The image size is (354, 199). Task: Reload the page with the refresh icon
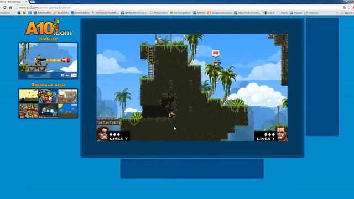click(x=4, y=7)
